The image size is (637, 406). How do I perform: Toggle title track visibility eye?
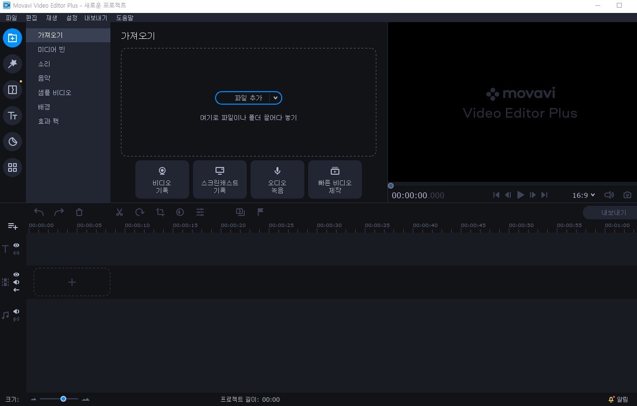(16, 245)
